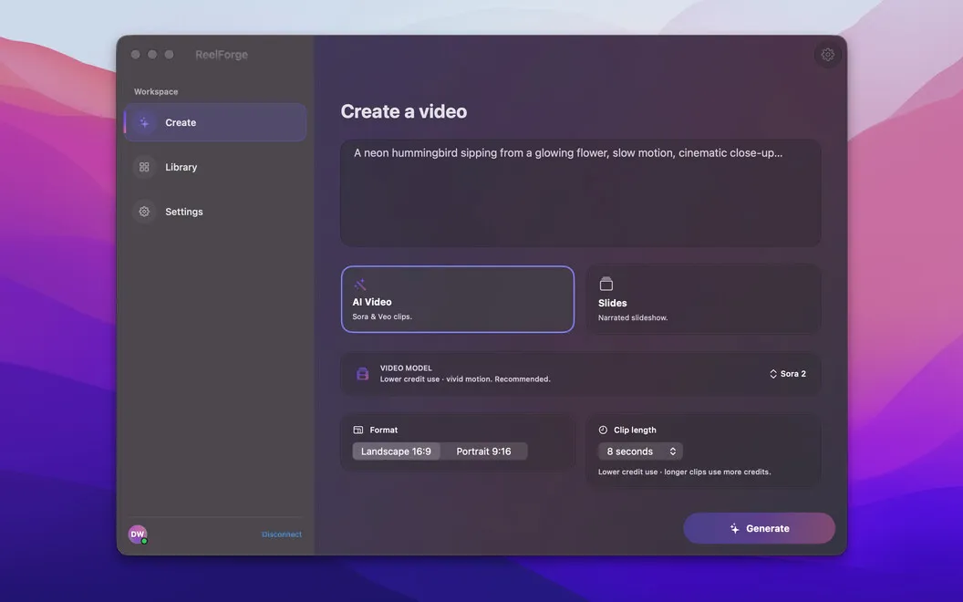963x602 pixels.
Task: Focus the video prompt text area
Action: pyautogui.click(x=580, y=192)
